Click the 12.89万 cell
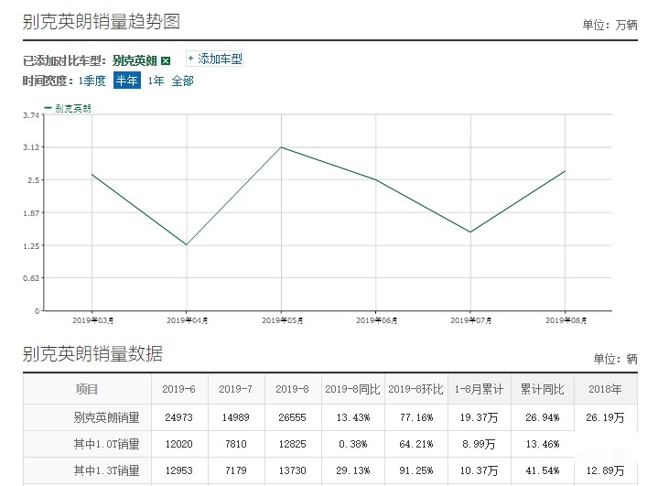Viewport: 658px width, 486px height. pos(605,470)
